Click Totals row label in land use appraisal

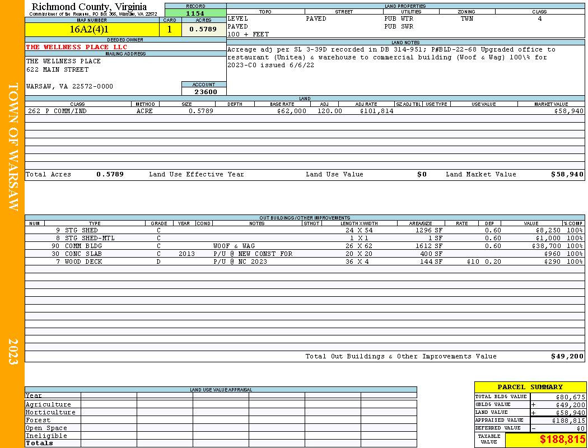(x=39, y=443)
